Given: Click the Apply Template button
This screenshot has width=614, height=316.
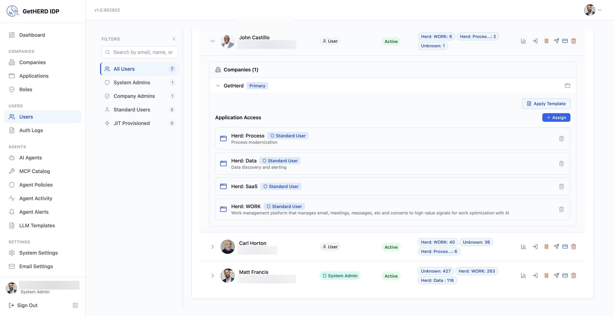Looking at the screenshot, I should coord(546,104).
